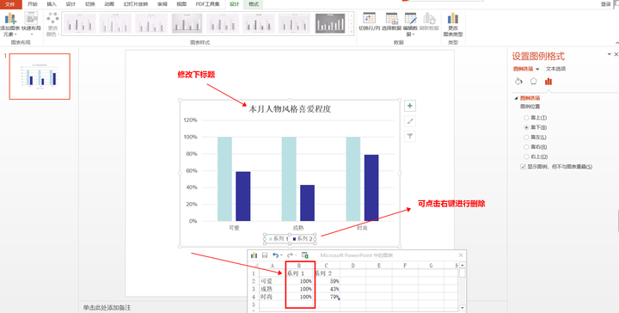Select the 系列 1 legend entry in chart

(x=279, y=239)
